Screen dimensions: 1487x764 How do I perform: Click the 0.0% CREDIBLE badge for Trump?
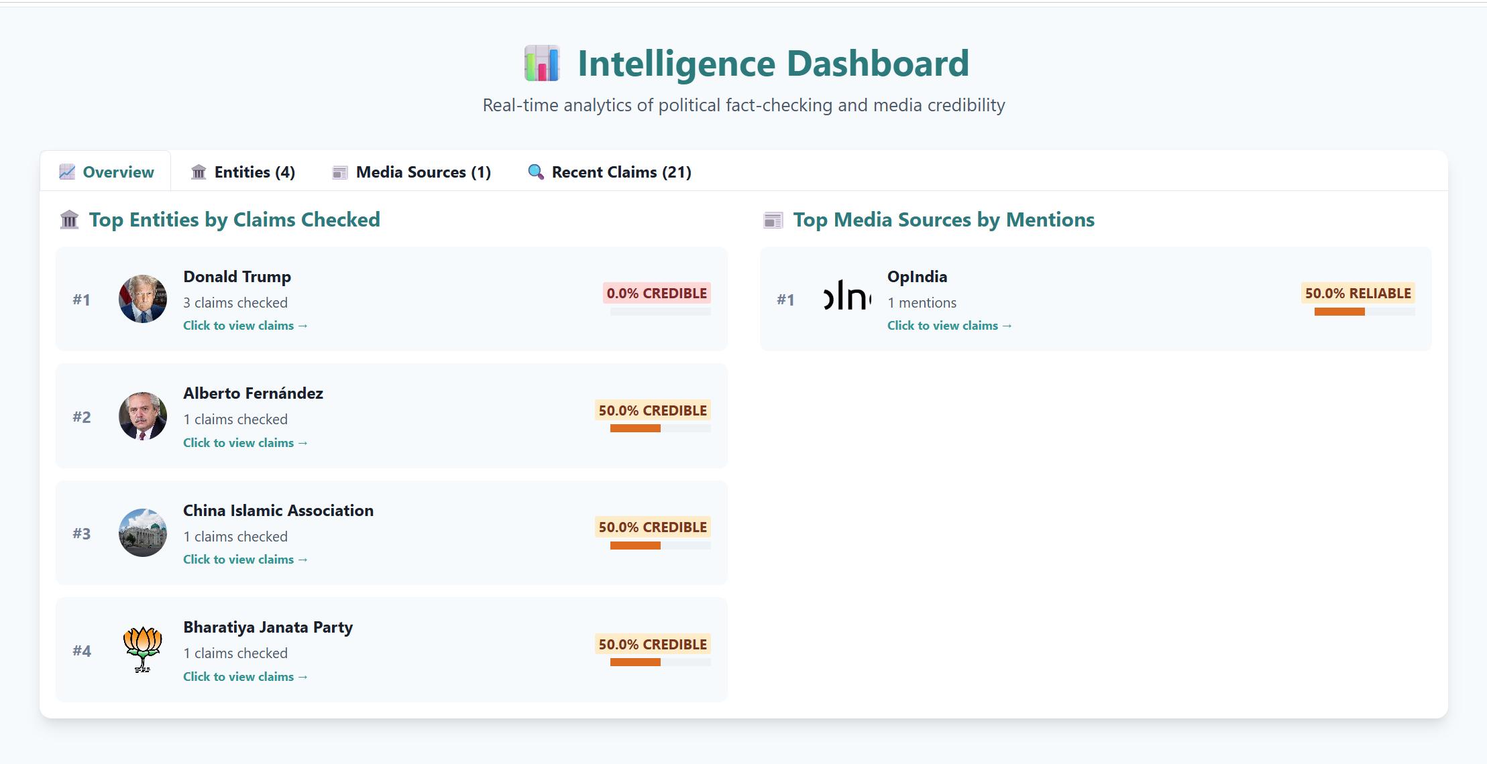tap(657, 294)
